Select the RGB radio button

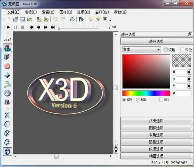[x=137, y=100]
